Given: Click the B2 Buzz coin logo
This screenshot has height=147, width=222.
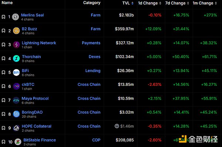Looking at the screenshot, I should [x=16, y=31].
